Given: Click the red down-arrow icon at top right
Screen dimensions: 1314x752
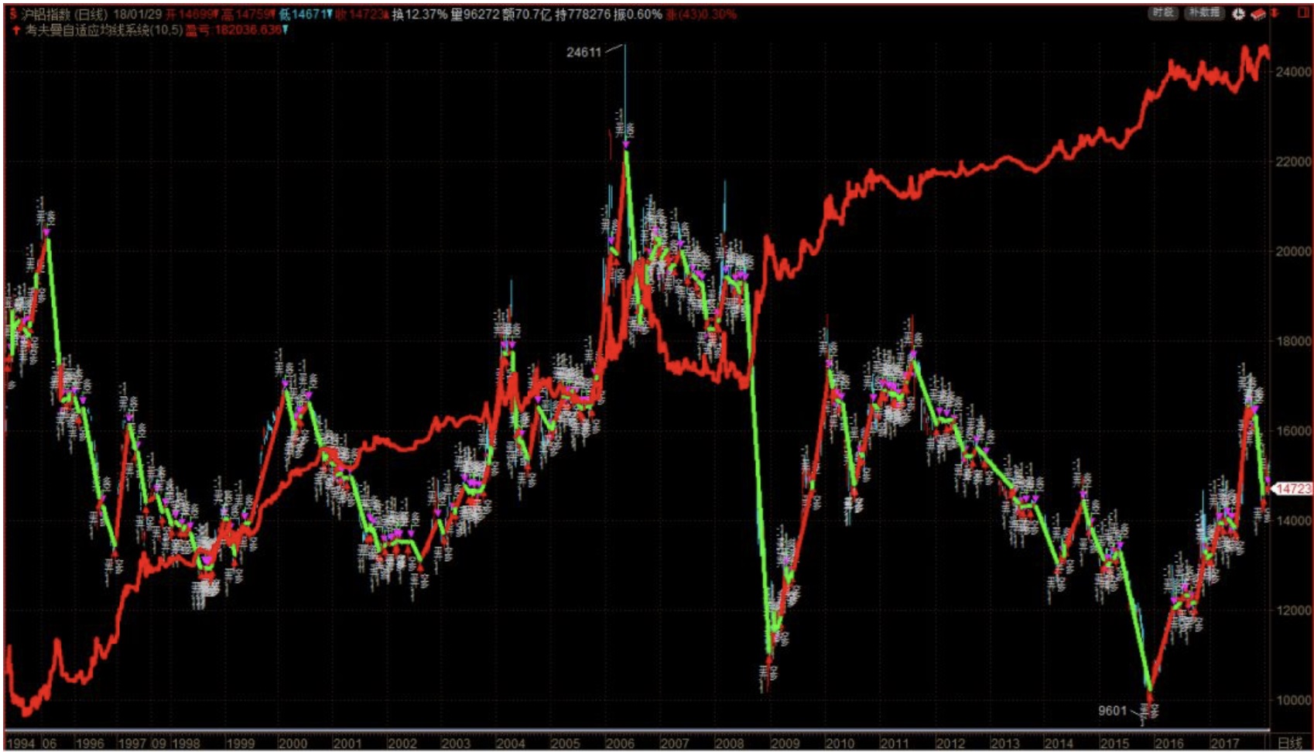Looking at the screenshot, I should pos(1275,13).
